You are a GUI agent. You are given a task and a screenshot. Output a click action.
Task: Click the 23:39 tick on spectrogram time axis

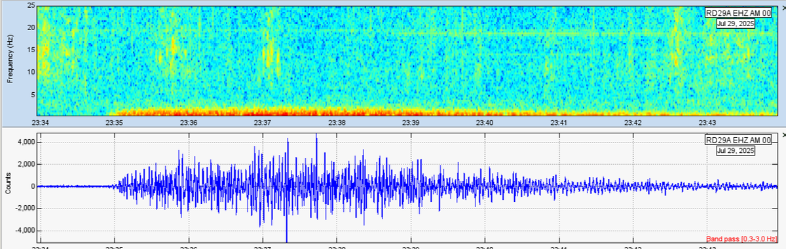[411, 122]
